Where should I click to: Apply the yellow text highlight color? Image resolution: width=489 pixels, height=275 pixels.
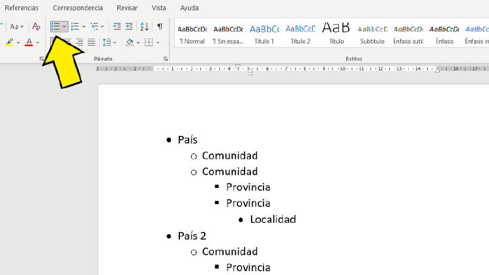tap(9, 42)
